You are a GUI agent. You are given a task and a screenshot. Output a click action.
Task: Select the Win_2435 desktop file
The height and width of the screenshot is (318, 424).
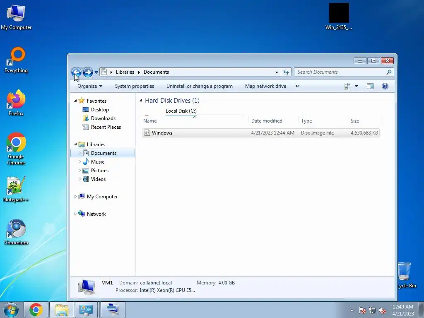click(x=339, y=17)
